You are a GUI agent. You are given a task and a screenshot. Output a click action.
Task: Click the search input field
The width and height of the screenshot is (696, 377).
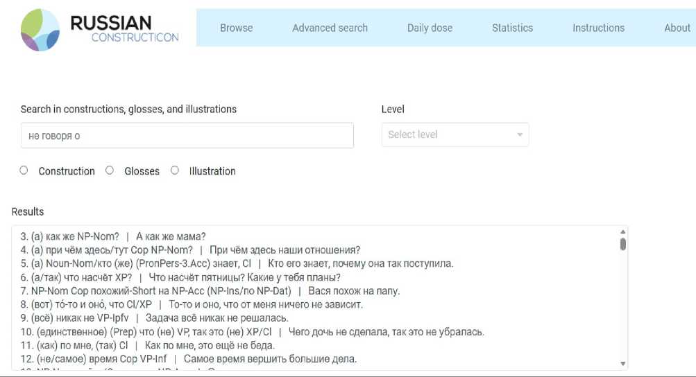point(187,136)
